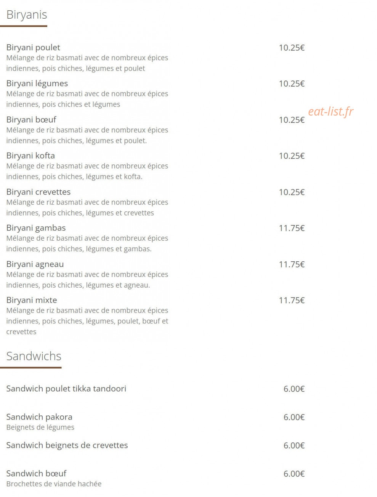Viewport: 377px width, 497px height.
Task: Select the Sandwich pakora item
Action: pyautogui.click(x=39, y=417)
